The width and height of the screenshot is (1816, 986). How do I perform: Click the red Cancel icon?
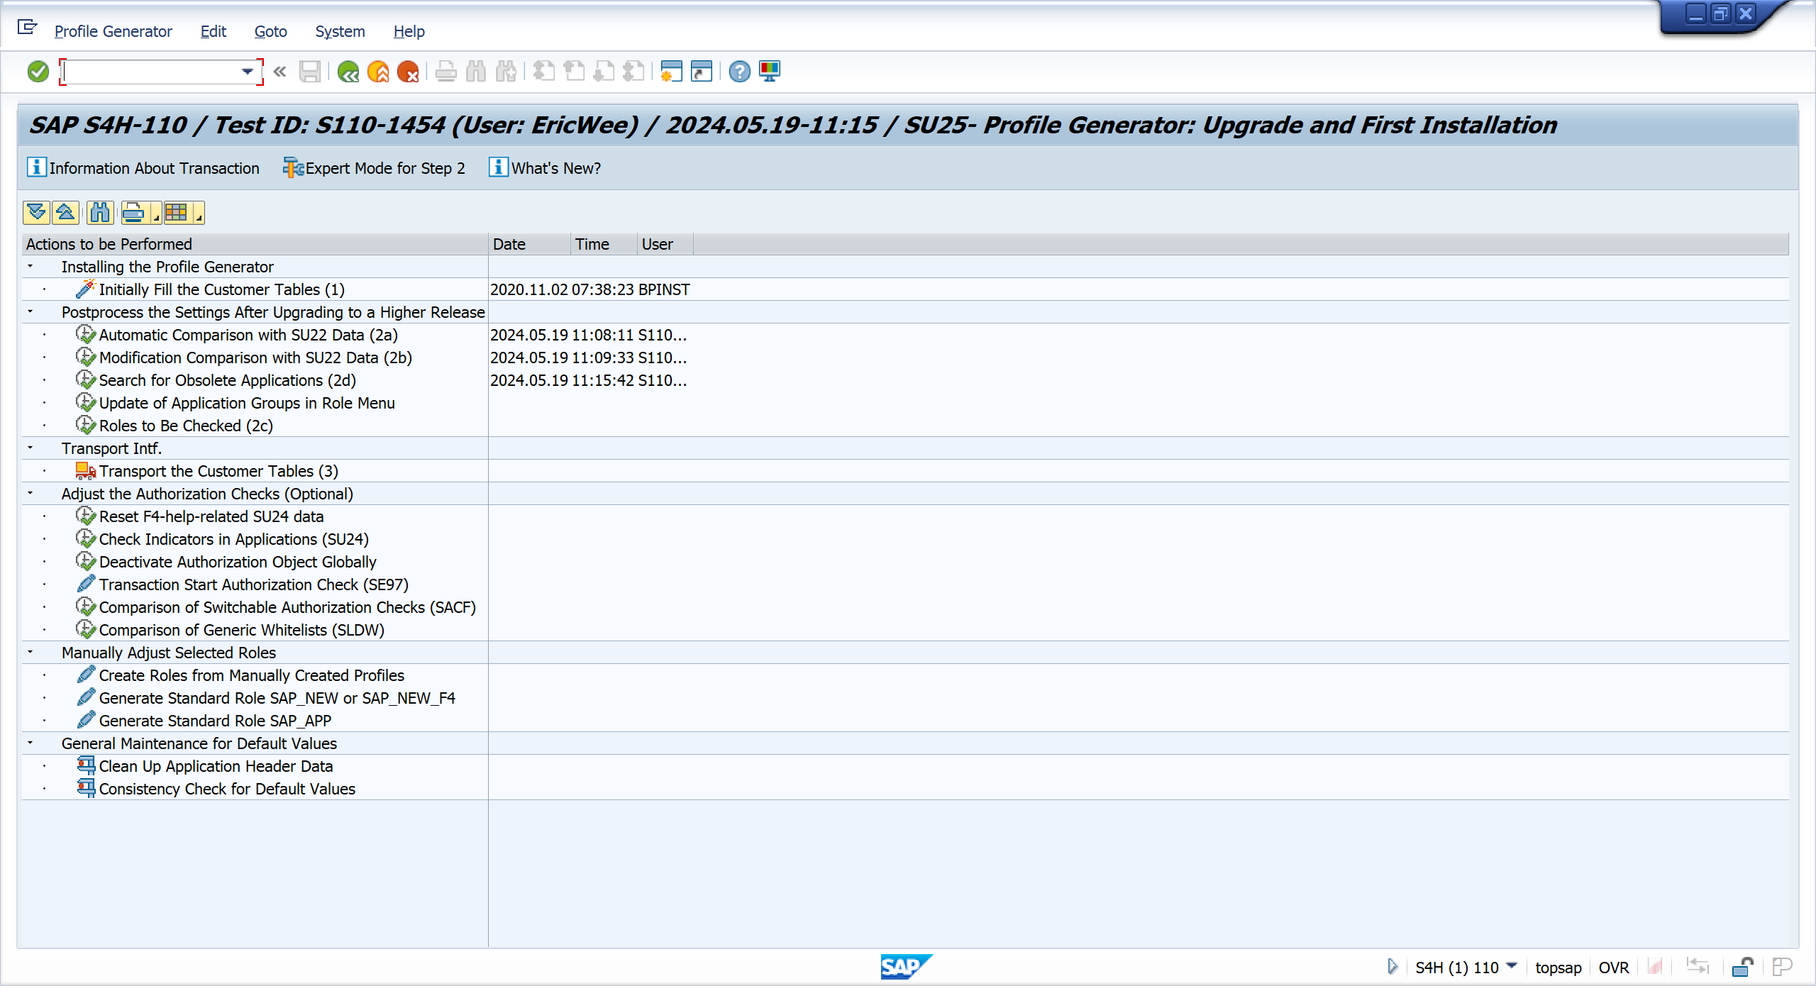click(x=408, y=72)
